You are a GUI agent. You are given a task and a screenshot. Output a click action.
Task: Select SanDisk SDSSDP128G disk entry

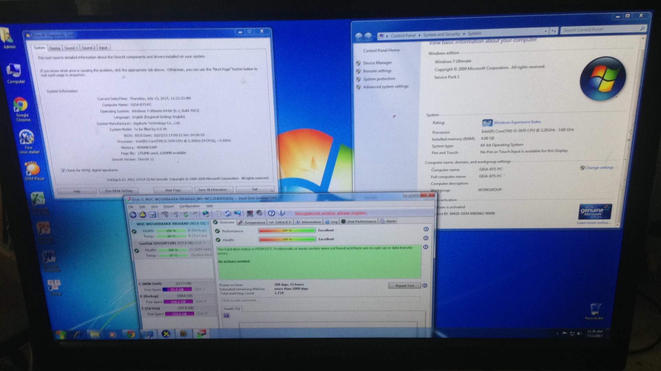tap(175, 249)
